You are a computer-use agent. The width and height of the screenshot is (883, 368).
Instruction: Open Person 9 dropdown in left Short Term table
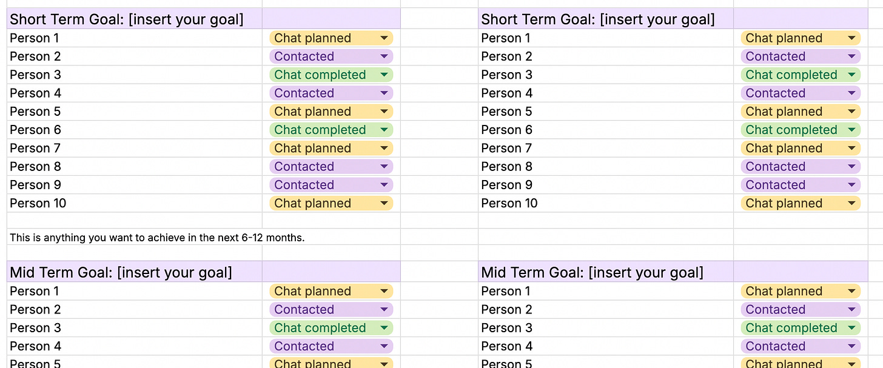click(384, 185)
